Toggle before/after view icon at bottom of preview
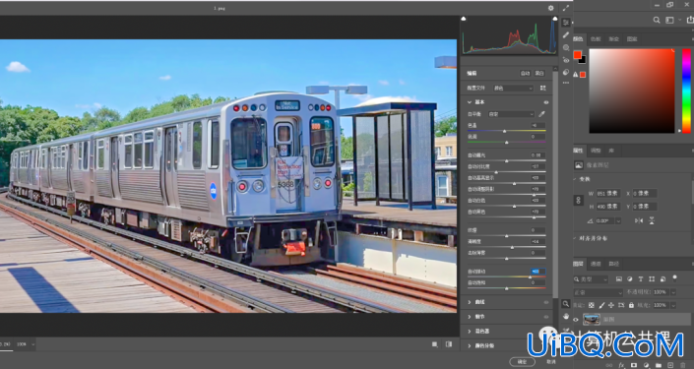Screen dimensions: 694x369 [449, 344]
